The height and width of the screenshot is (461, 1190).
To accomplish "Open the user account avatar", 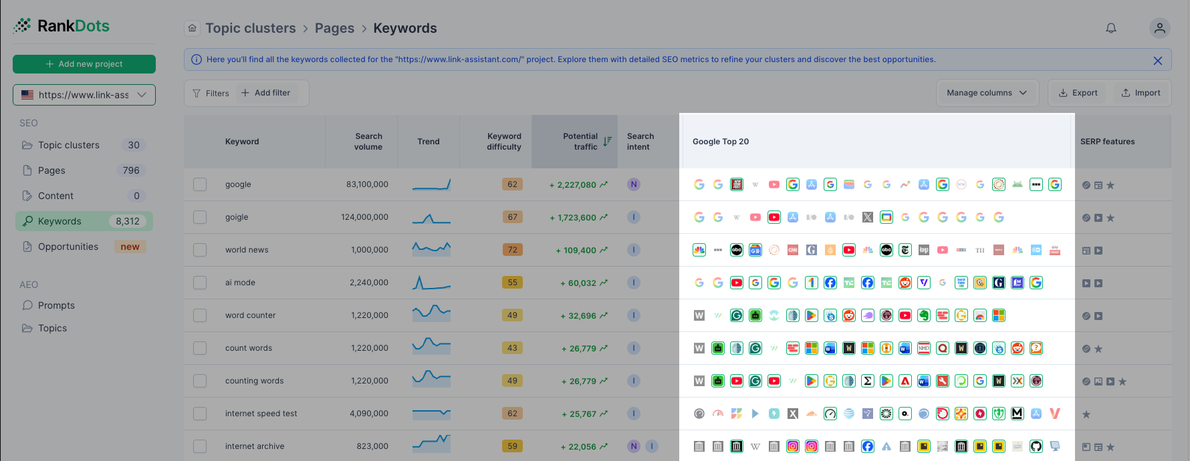I will (1160, 28).
